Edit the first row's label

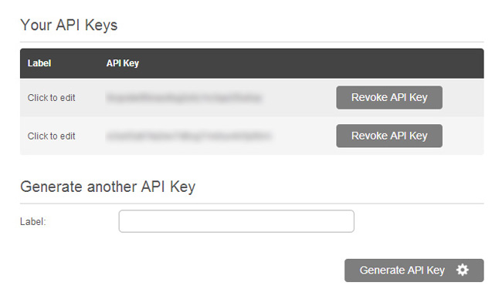[x=51, y=98]
